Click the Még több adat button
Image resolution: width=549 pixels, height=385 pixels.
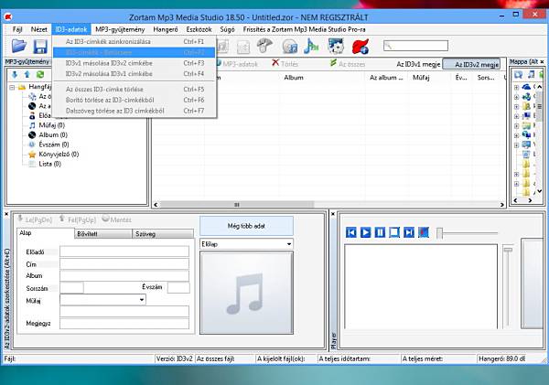coord(246,226)
